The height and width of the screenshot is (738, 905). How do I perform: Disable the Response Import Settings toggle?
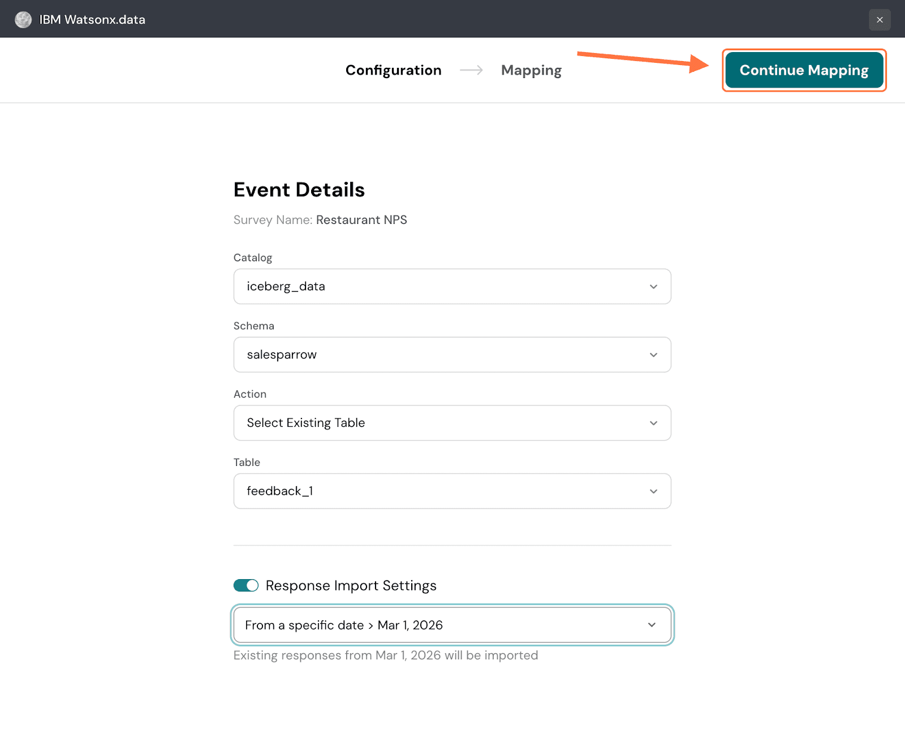tap(246, 585)
